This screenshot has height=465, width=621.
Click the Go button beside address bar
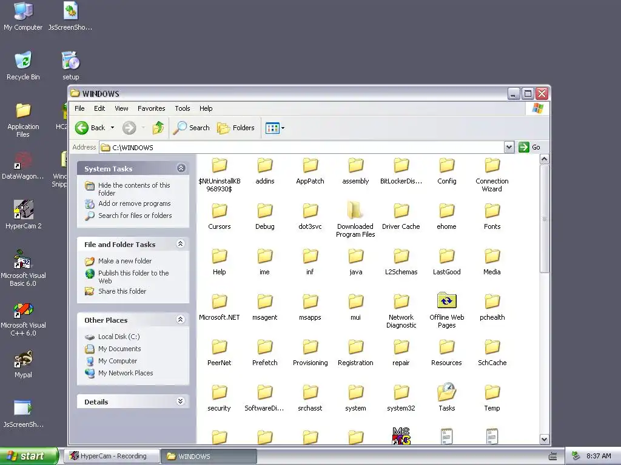coord(529,147)
